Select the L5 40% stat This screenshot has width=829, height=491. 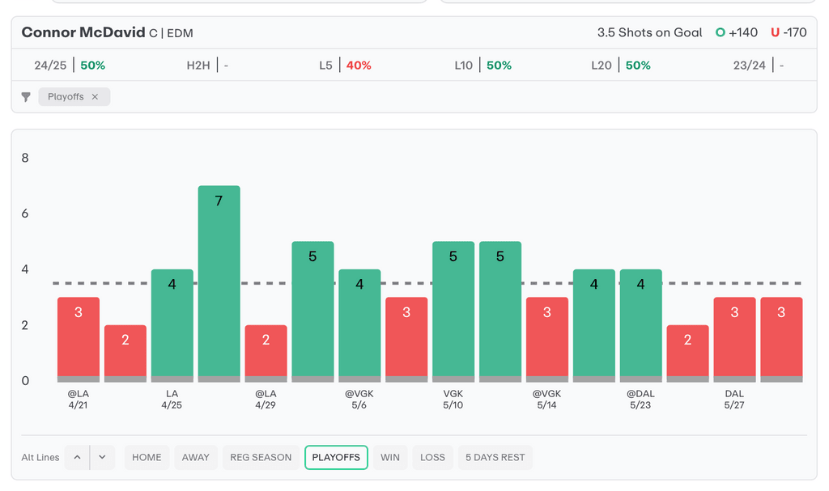pyautogui.click(x=345, y=65)
